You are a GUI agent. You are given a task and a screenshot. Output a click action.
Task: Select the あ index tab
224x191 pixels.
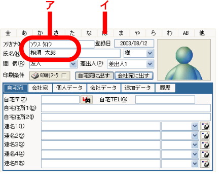24,33
